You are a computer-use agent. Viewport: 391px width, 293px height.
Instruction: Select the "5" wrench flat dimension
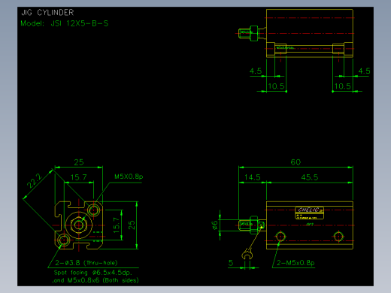[x=231, y=263]
